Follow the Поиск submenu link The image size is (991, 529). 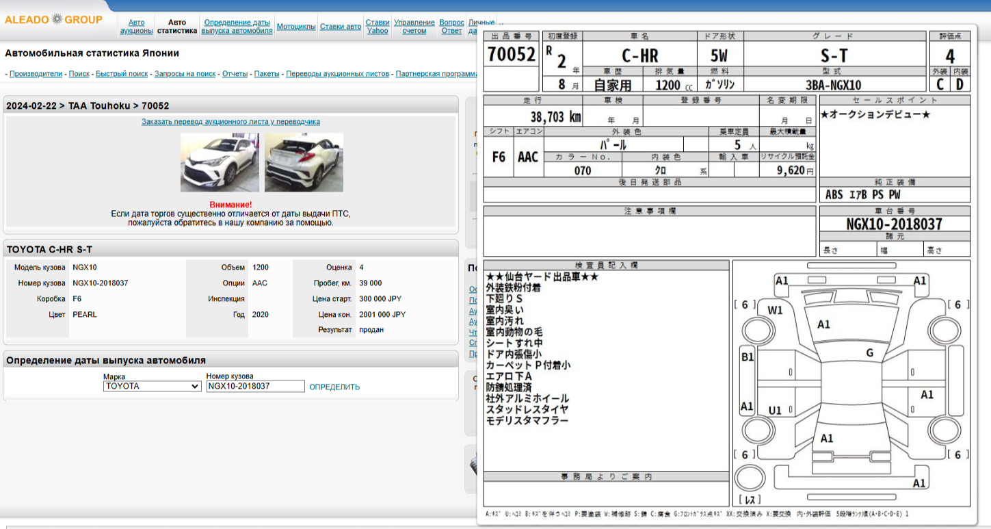[x=79, y=74]
